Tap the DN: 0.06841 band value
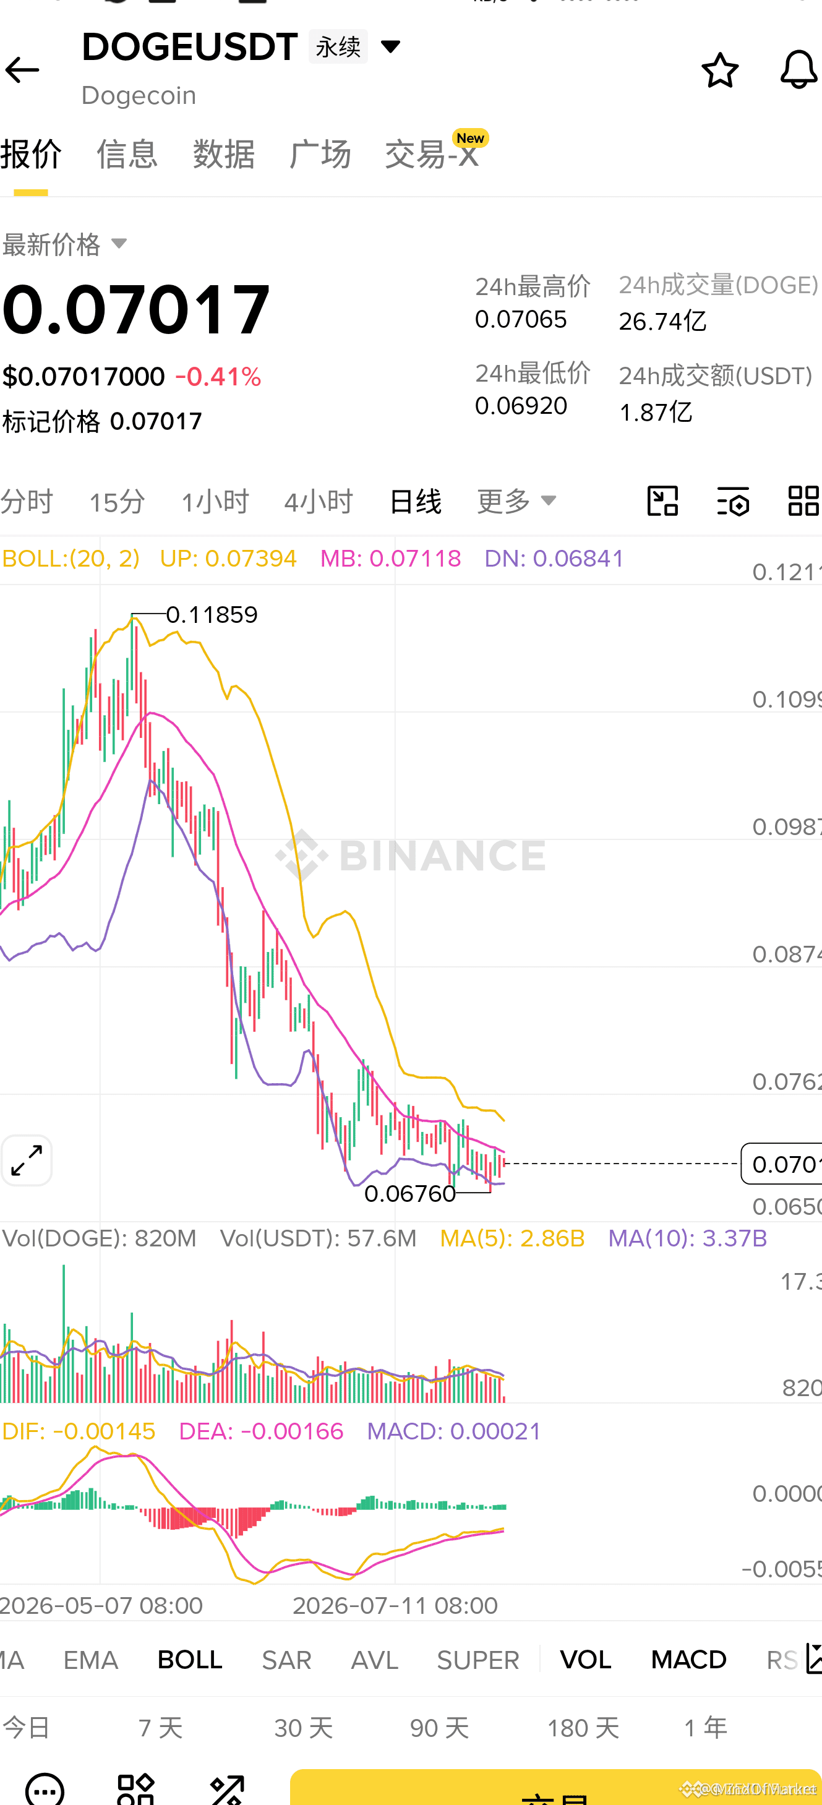 pyautogui.click(x=554, y=559)
